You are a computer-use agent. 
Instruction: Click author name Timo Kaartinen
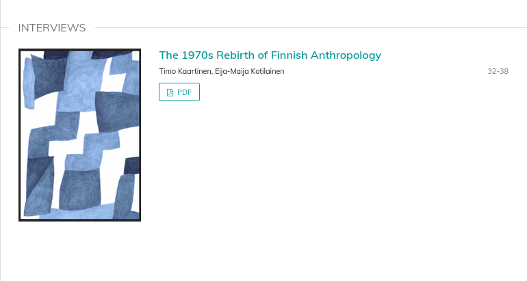pos(185,71)
